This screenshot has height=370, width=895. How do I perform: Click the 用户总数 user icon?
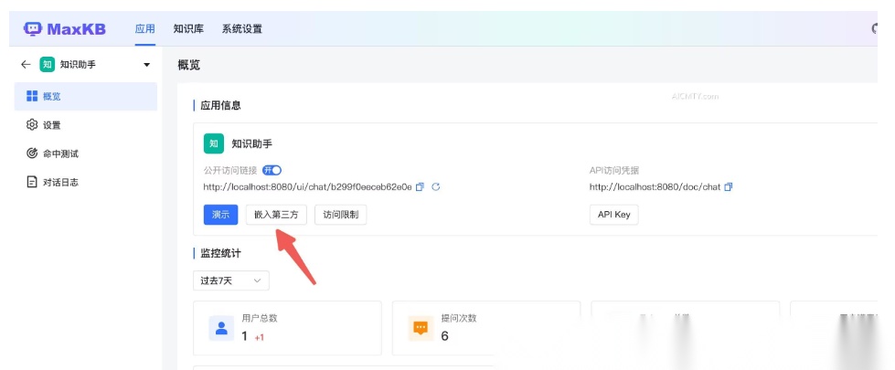[x=221, y=328]
